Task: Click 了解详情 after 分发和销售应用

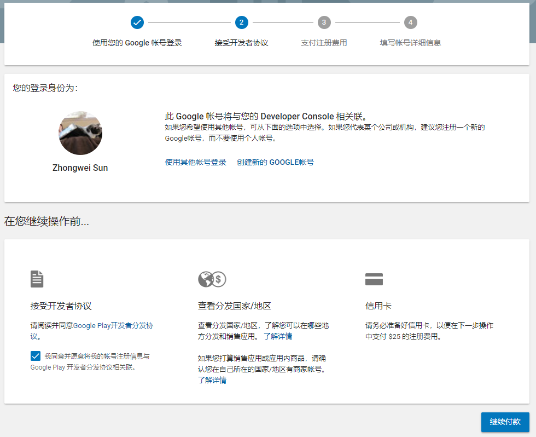Action: [x=278, y=336]
